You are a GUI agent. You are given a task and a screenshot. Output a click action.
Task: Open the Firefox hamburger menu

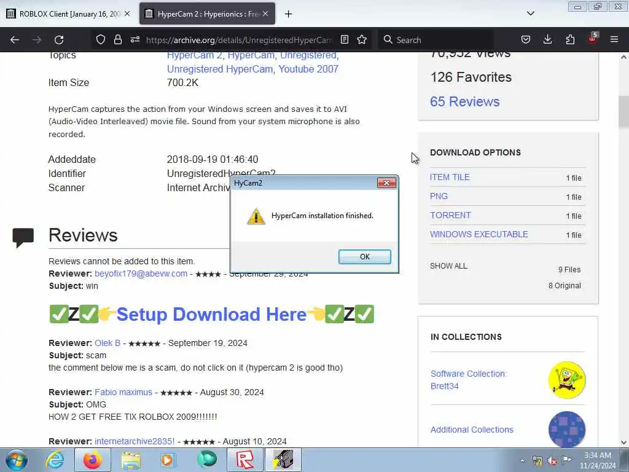click(614, 39)
